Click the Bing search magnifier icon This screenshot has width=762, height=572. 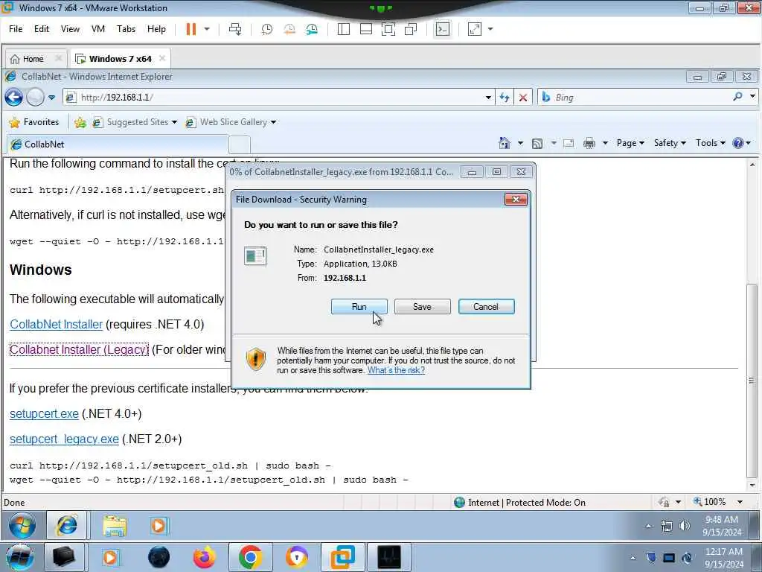737,97
